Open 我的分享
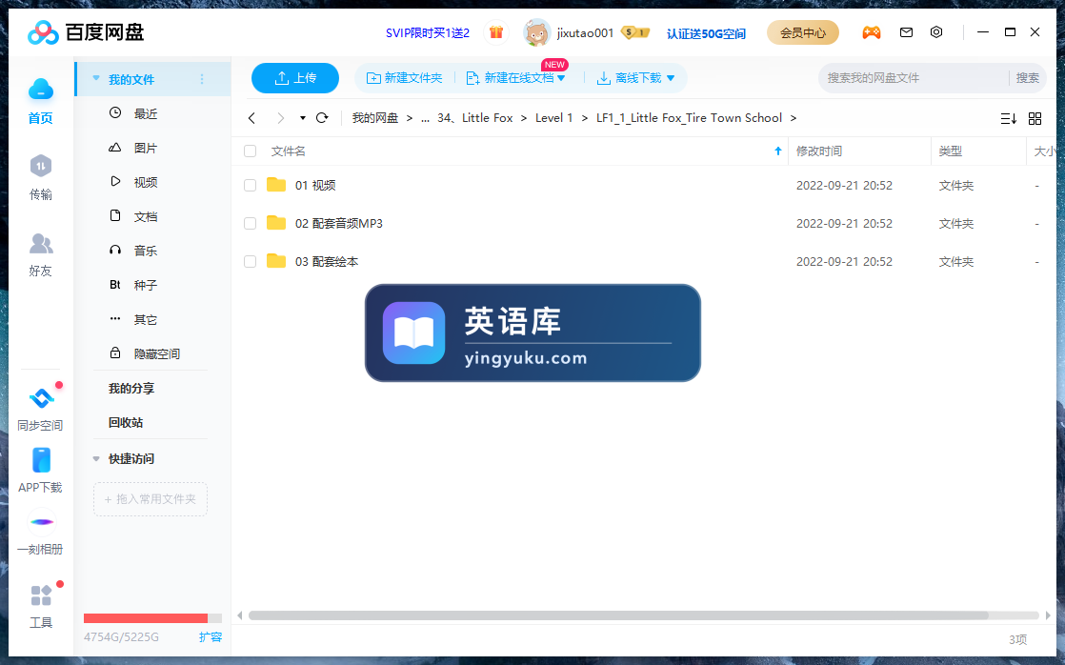The width and height of the screenshot is (1065, 665). 131,389
